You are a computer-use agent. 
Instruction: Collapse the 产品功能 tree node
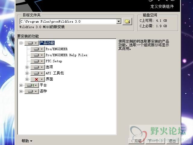point(21,43)
